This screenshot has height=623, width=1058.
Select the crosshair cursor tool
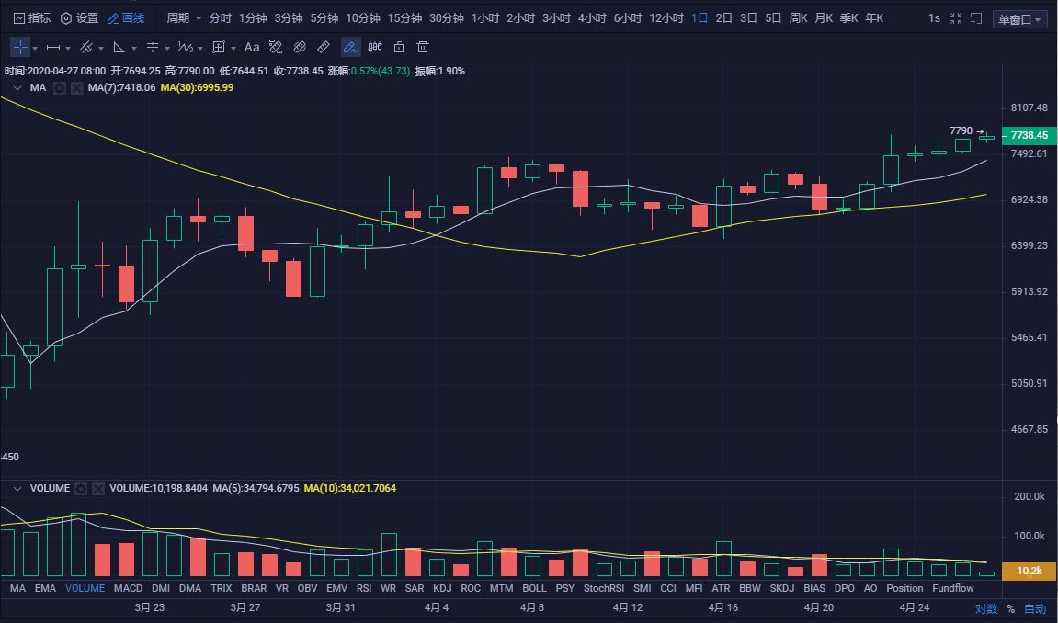(x=19, y=47)
